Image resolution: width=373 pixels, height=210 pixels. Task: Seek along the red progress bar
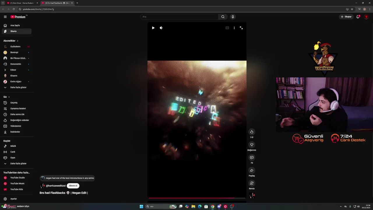[197, 198]
